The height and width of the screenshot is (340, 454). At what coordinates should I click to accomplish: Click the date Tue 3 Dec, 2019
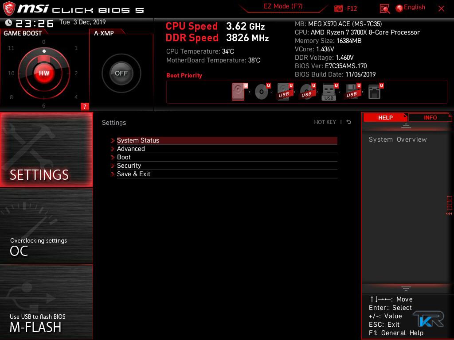(82, 22)
